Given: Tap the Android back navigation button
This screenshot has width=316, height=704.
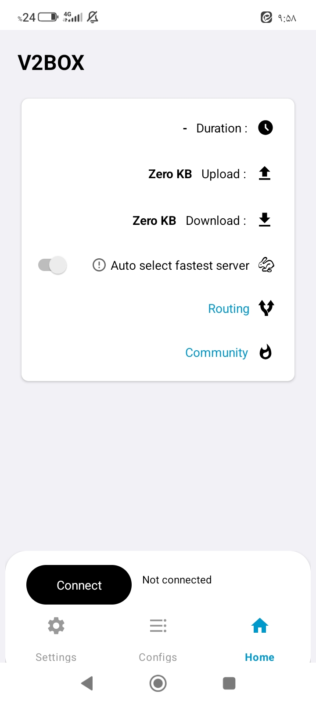Looking at the screenshot, I should coord(87,683).
